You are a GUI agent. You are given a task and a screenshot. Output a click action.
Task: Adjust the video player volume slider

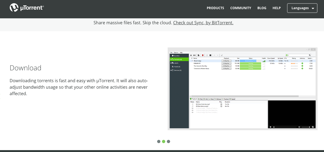306,127
